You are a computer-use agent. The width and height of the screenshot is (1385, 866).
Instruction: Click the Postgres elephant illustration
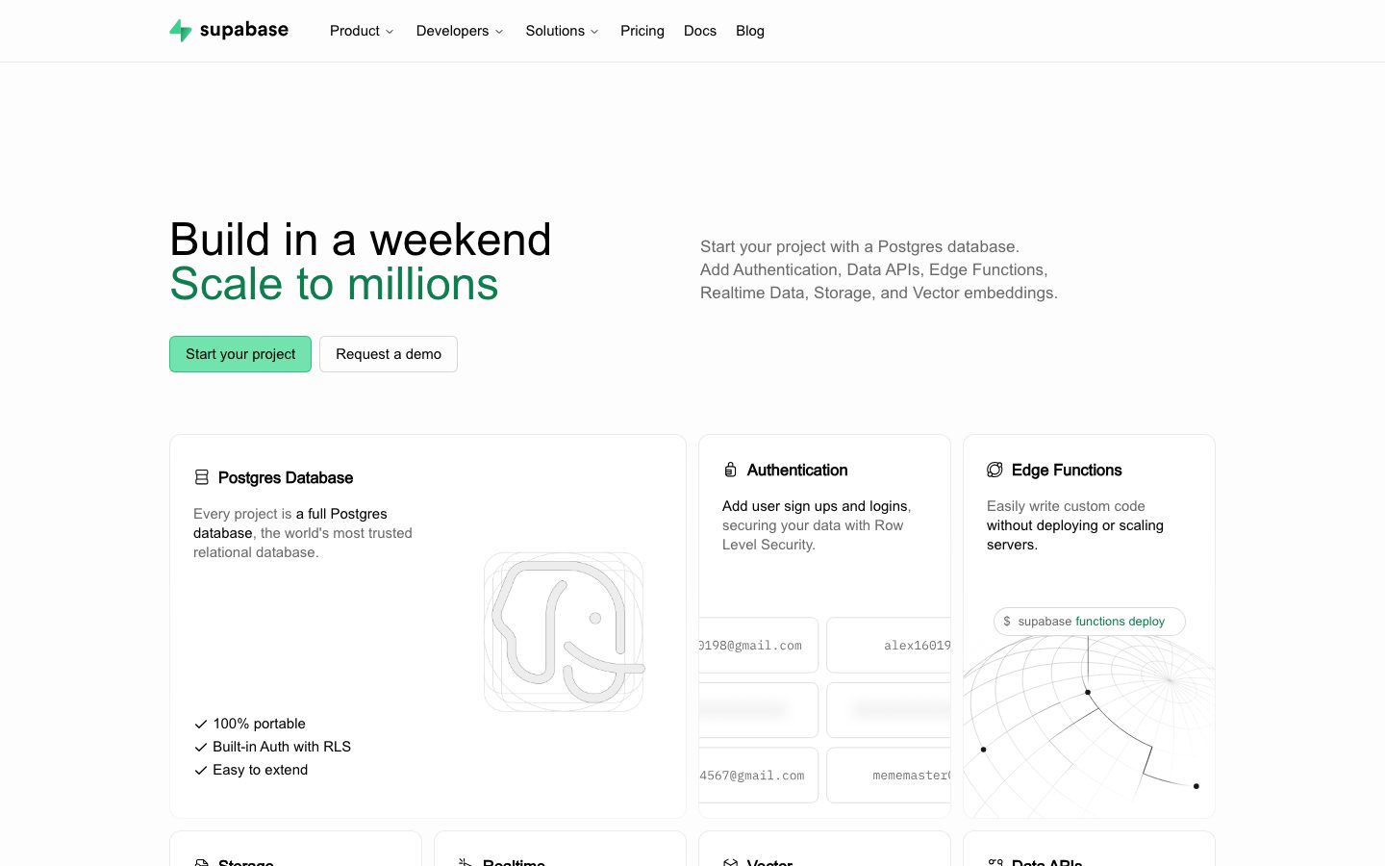pyautogui.click(x=564, y=632)
